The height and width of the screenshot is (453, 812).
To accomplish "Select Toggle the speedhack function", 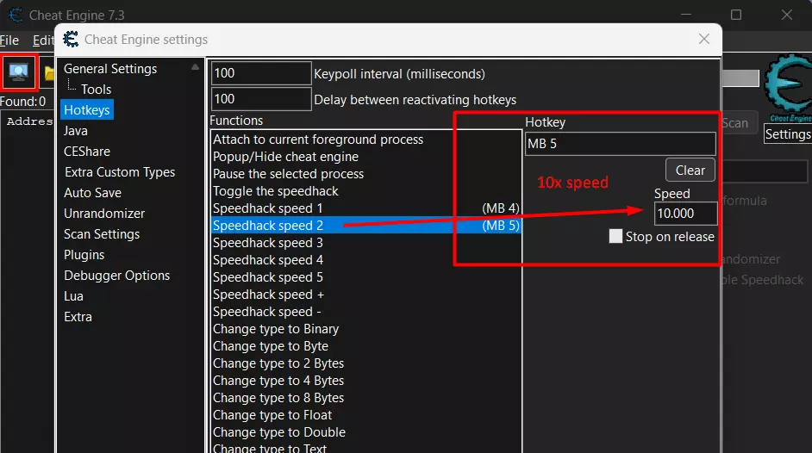I will [366, 191].
